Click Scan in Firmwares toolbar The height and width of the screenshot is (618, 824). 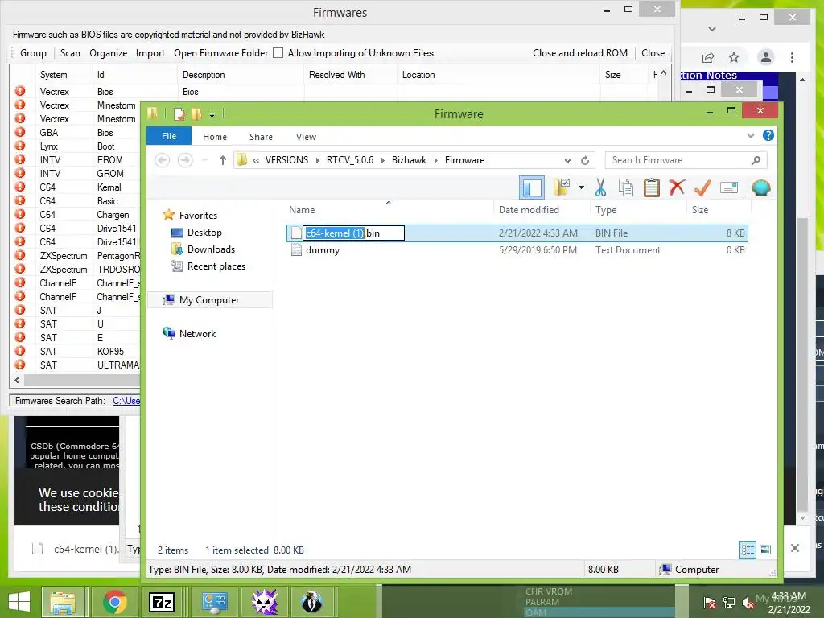point(70,53)
